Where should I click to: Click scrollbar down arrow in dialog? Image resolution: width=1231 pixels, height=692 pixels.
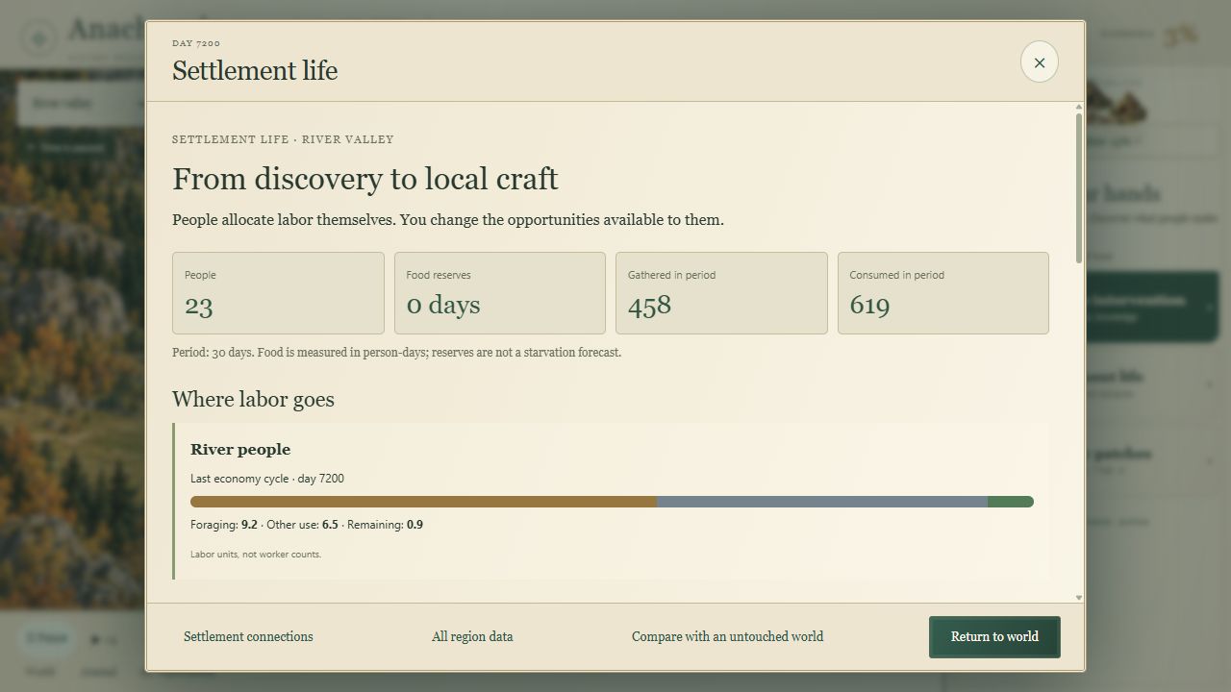(x=1079, y=598)
